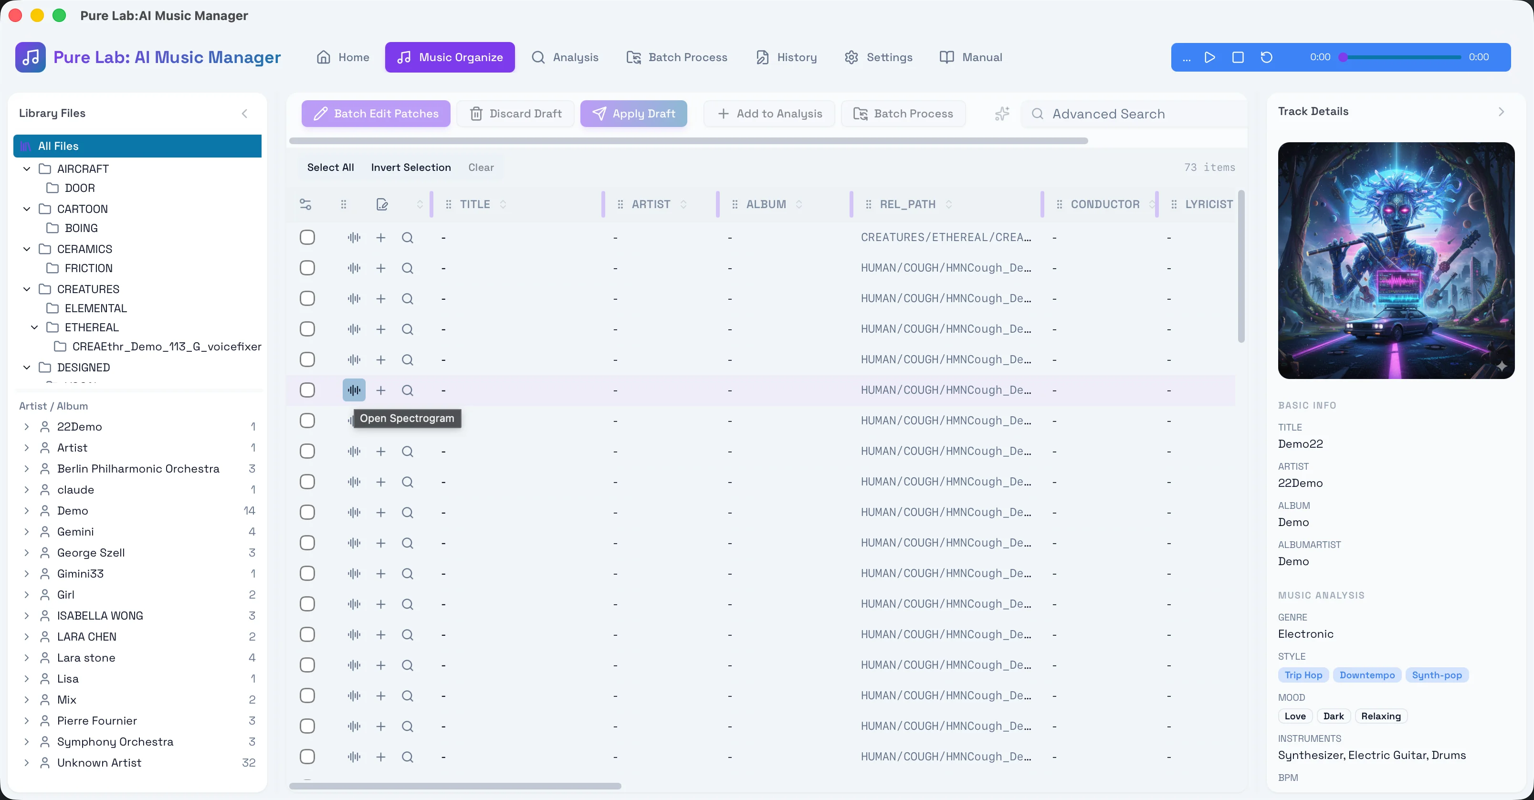Click the Batch Edit Patches button
The image size is (1534, 800).
(x=376, y=113)
